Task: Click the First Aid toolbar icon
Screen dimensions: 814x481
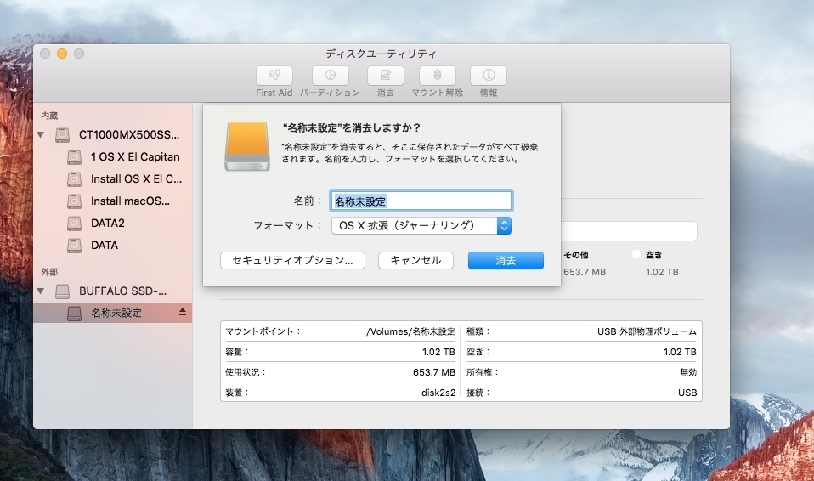Action: click(274, 76)
